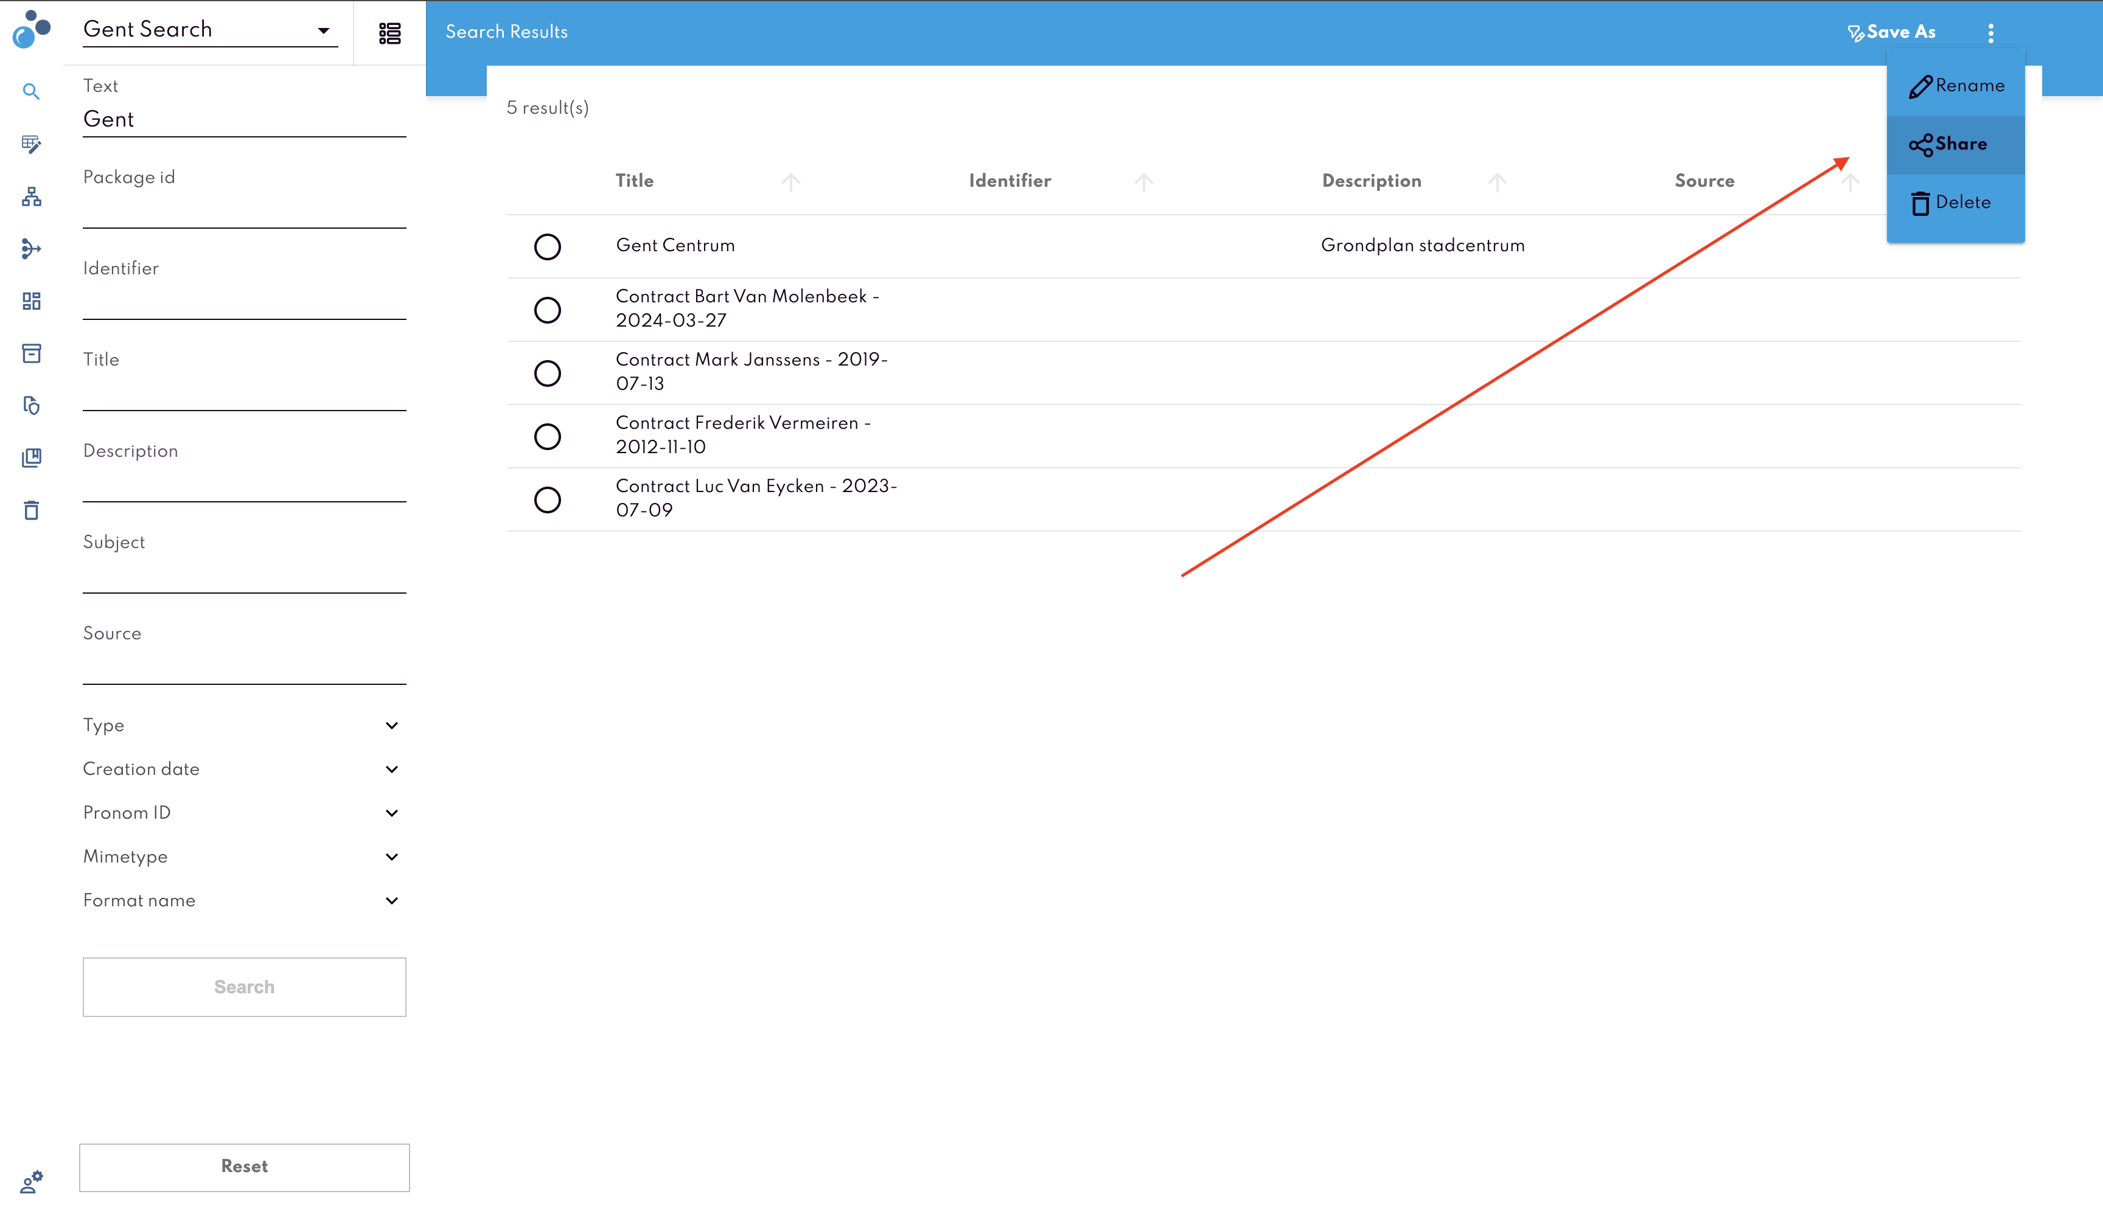Open the dashboard grid sidebar icon
2103x1208 pixels.
click(x=30, y=301)
